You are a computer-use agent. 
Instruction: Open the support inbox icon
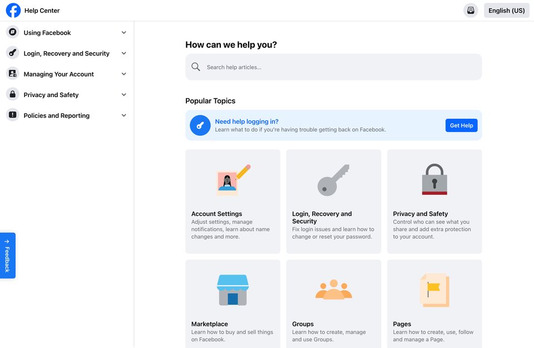pyautogui.click(x=471, y=11)
